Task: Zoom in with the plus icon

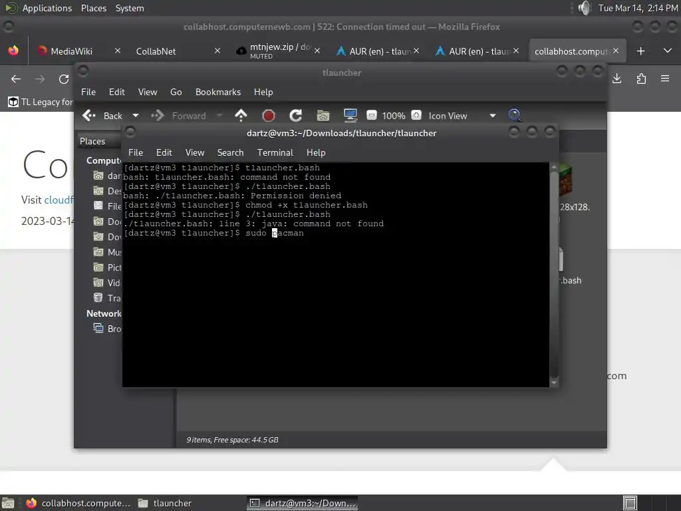Action: point(416,115)
